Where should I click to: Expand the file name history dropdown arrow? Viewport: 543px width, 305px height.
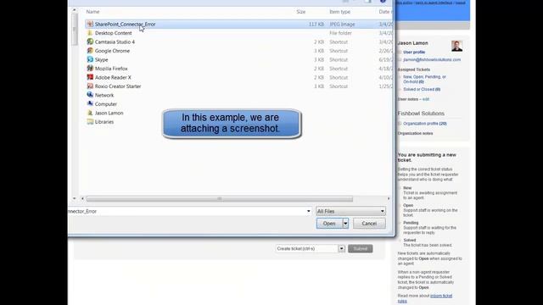coord(309,211)
